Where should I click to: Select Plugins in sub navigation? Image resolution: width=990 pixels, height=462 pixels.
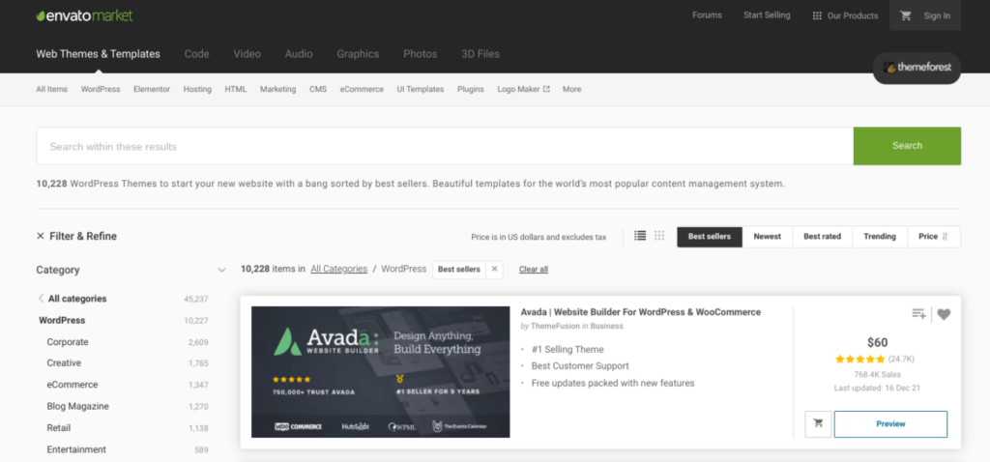471,89
